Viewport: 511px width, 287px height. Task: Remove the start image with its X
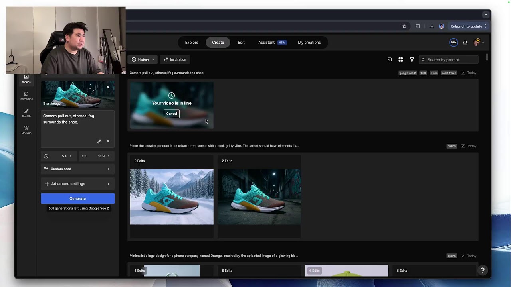[x=108, y=88]
